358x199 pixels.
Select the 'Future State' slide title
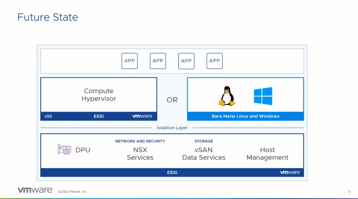tap(48, 17)
